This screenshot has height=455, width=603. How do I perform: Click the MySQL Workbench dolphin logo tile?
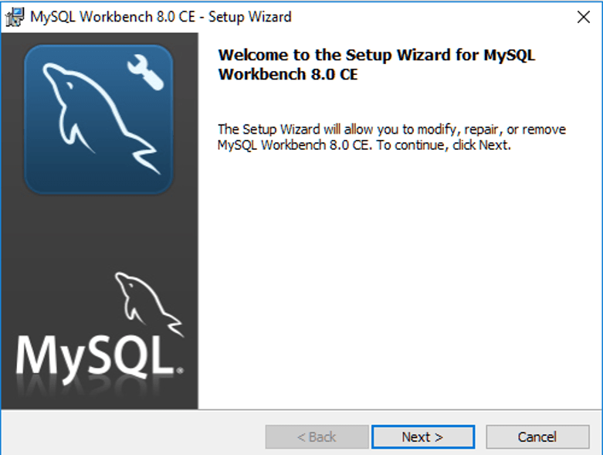tap(99, 119)
